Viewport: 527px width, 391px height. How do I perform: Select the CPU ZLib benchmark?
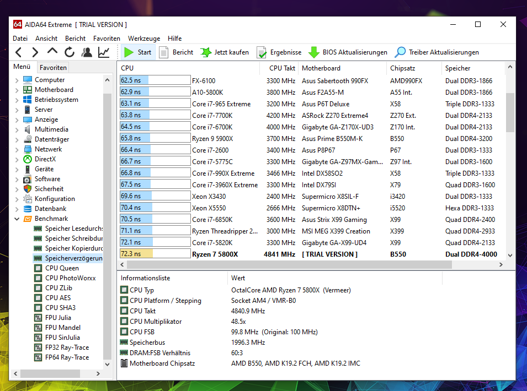pyautogui.click(x=53, y=288)
